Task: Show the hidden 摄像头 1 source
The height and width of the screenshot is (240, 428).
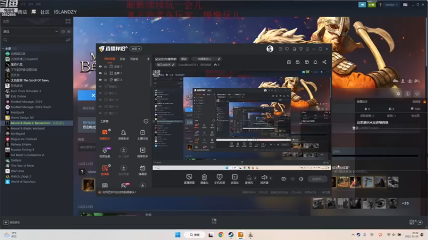Action: (100, 86)
